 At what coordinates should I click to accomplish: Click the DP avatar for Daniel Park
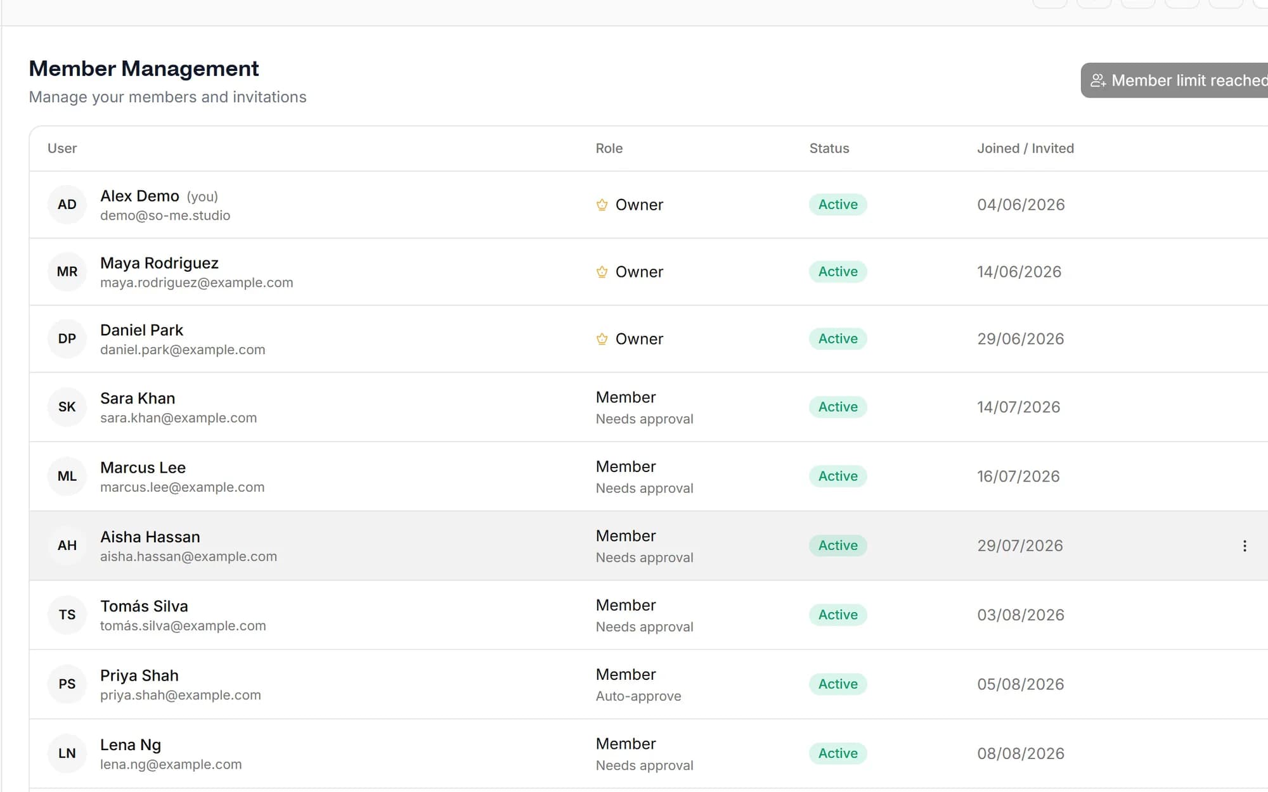tap(67, 339)
